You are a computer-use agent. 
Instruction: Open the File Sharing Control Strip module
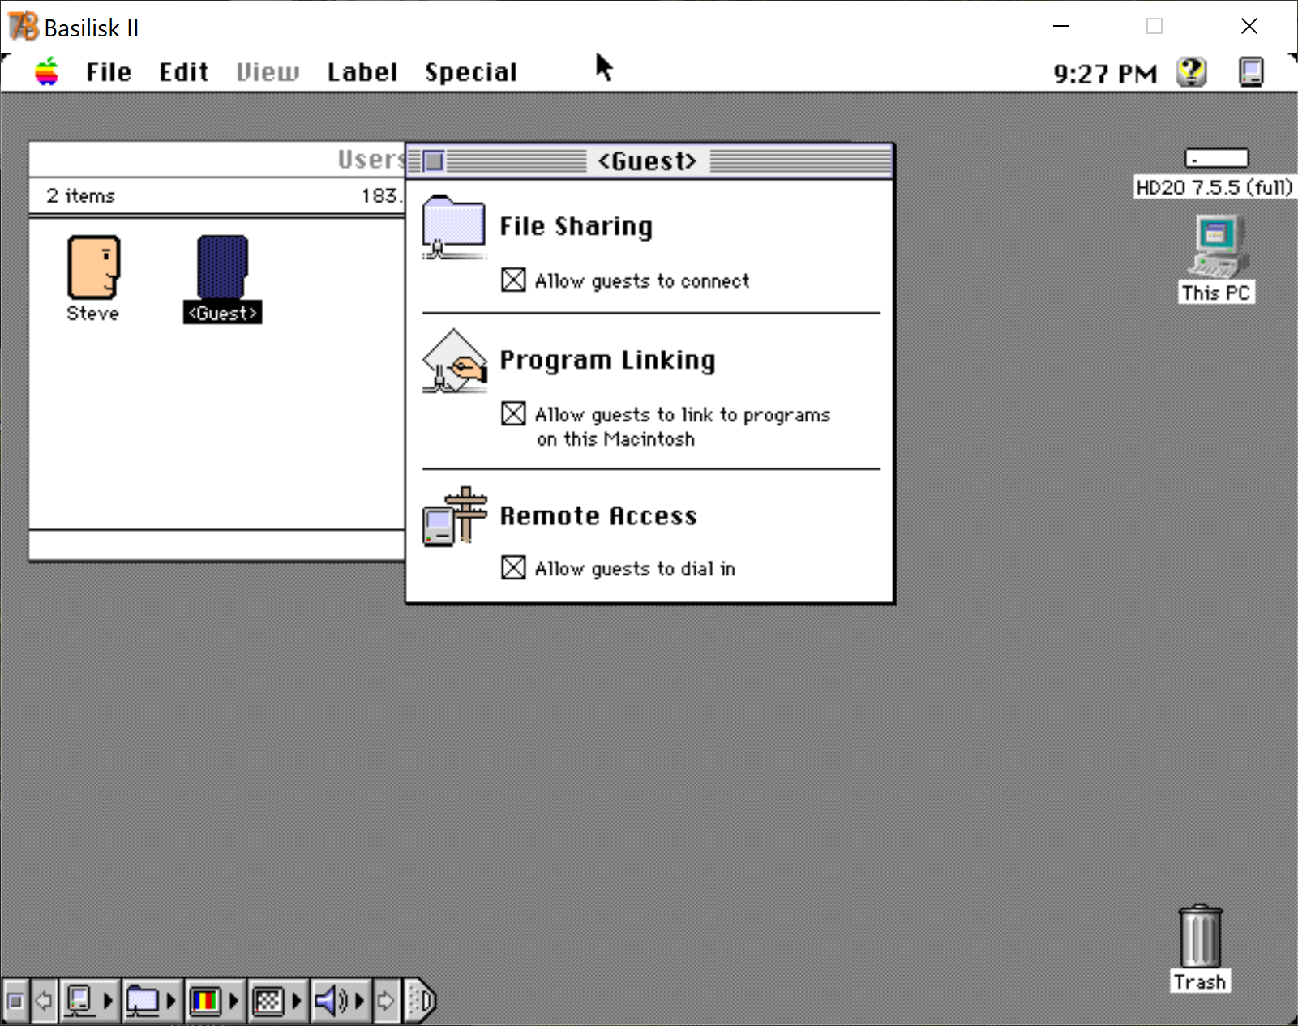coord(151,1001)
